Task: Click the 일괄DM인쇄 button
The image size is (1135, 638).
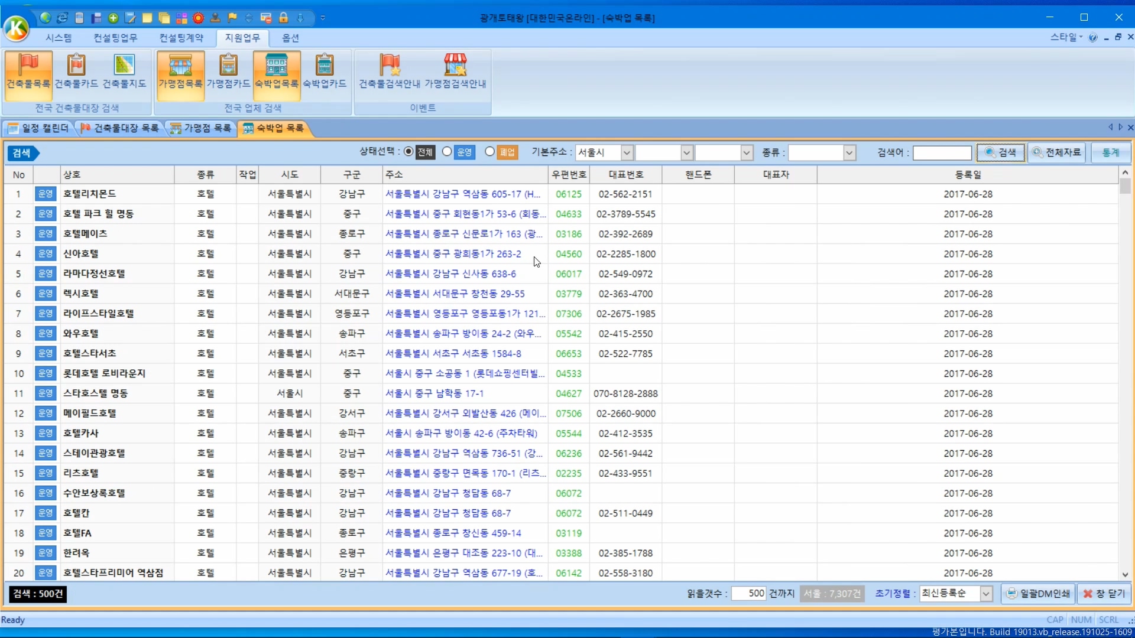Action: click(1038, 594)
